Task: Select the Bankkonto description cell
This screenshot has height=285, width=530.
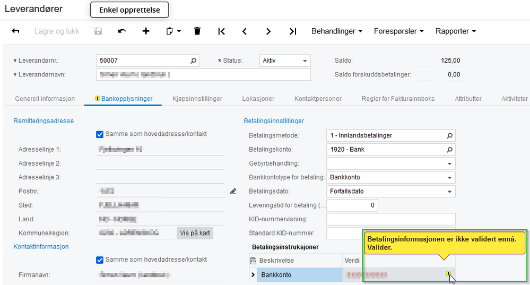Action: pos(299,275)
